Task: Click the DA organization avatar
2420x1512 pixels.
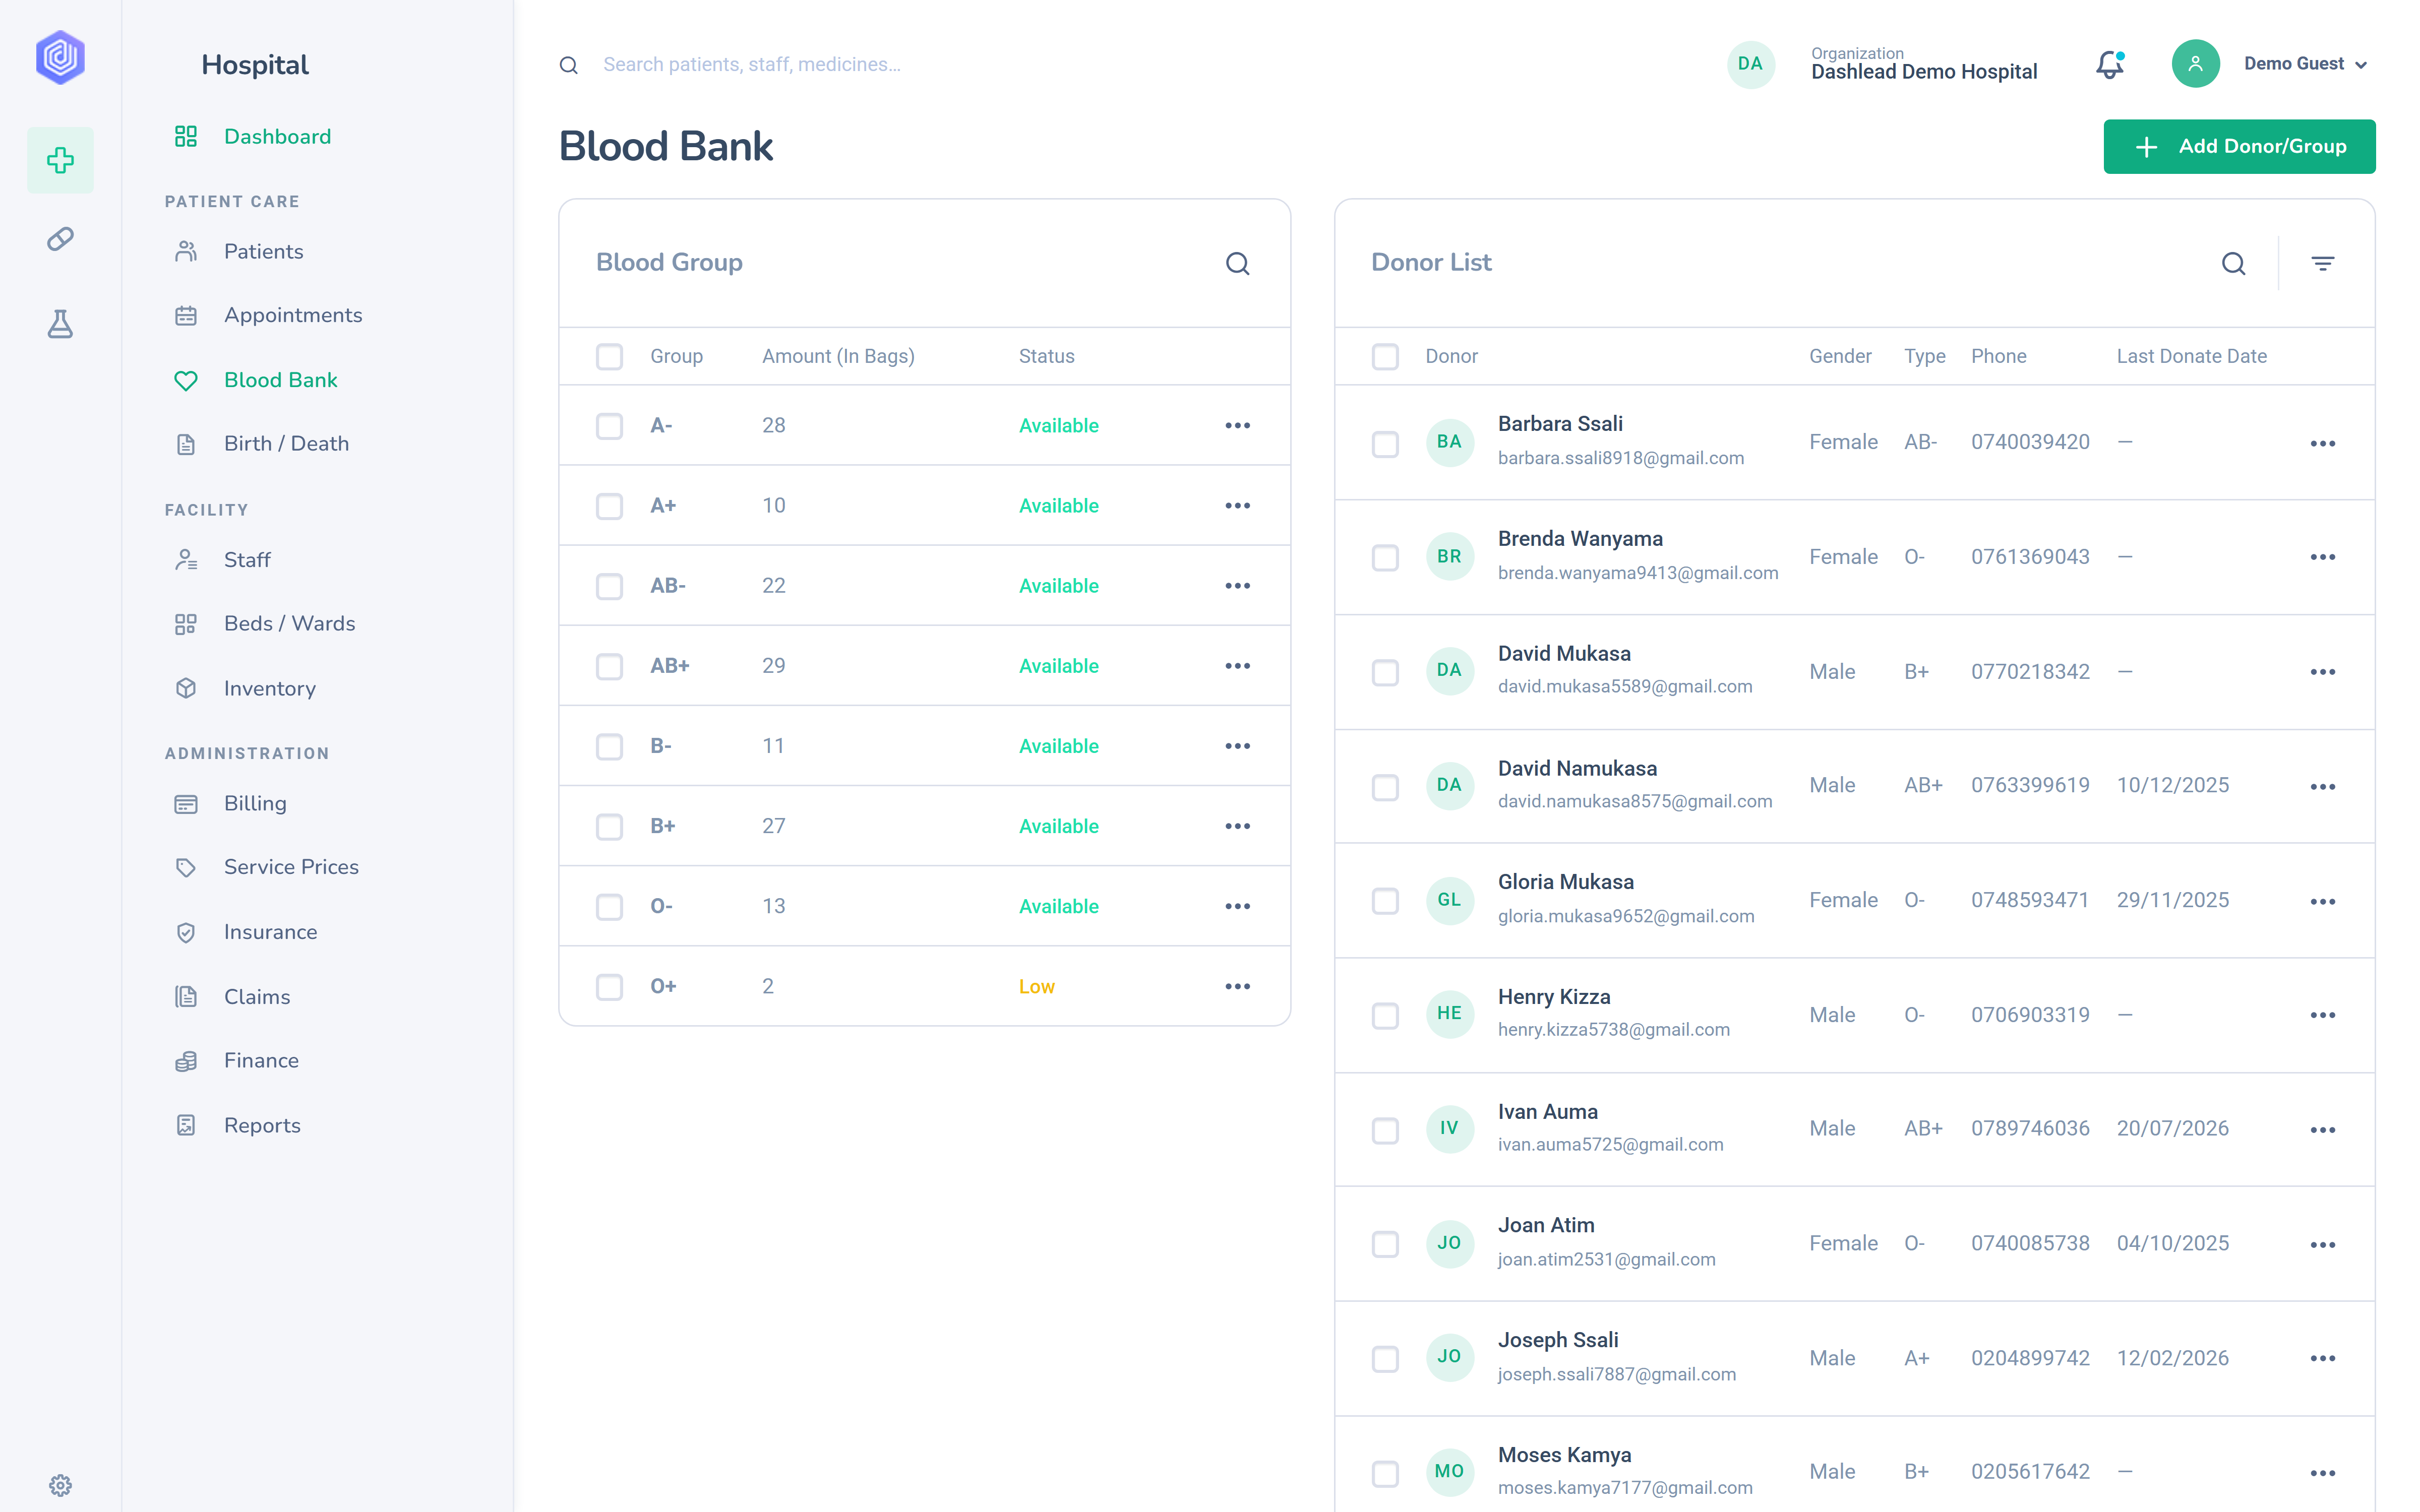Action: point(1750,64)
